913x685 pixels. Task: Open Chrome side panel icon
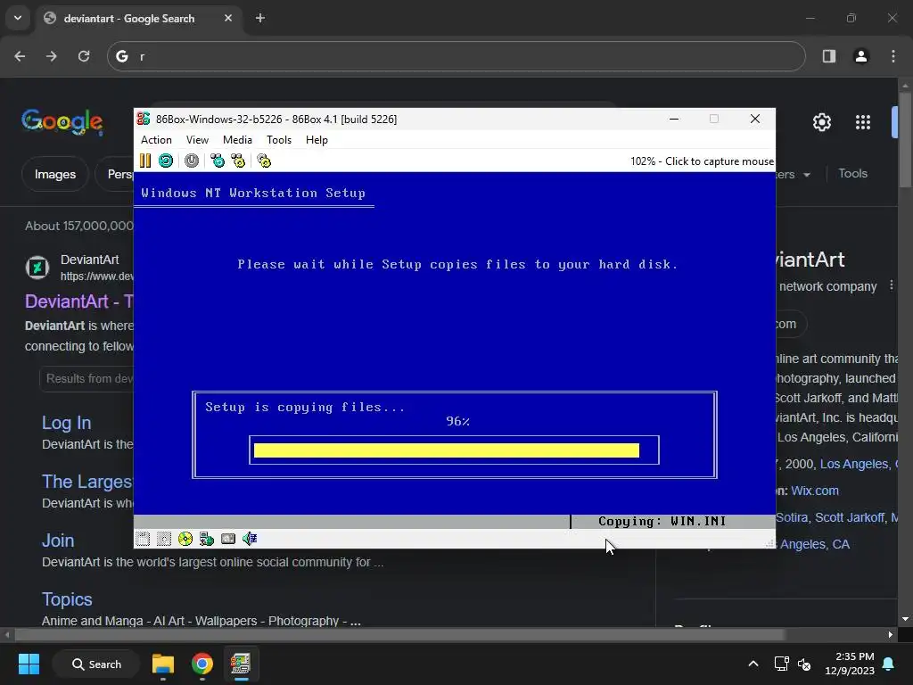[829, 56]
